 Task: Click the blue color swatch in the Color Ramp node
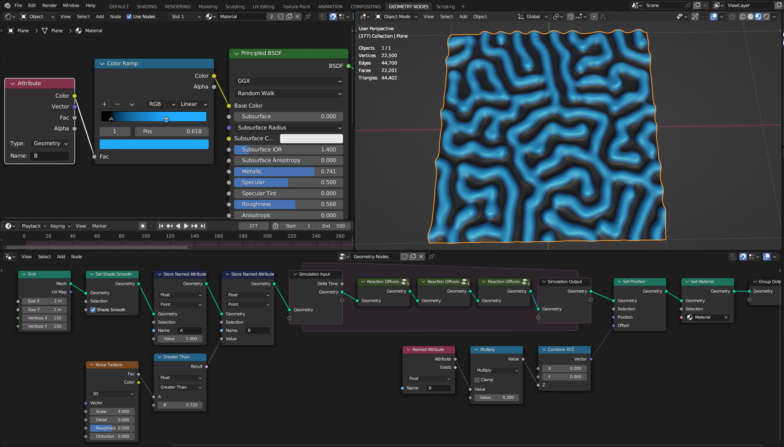pyautogui.click(x=154, y=144)
